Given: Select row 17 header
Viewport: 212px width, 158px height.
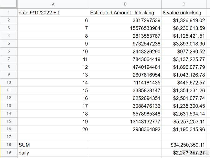Looking at the screenshot, I should point(8,137).
